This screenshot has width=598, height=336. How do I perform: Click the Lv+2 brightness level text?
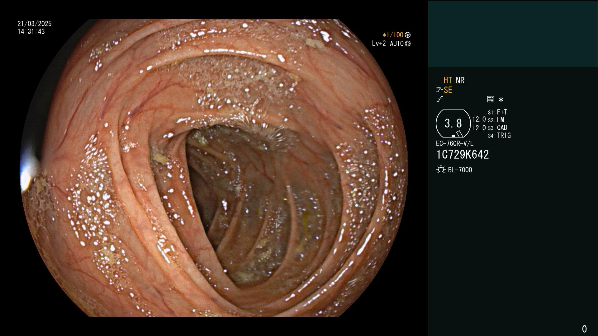tap(379, 44)
